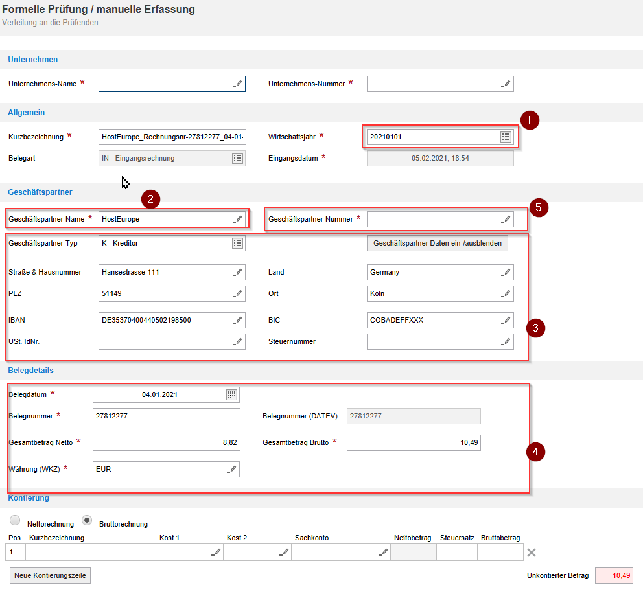Viewport: 643px width, 594px height.
Task: Click pencil icon in Geschäftspartner-Nummer field
Action: pos(505,220)
